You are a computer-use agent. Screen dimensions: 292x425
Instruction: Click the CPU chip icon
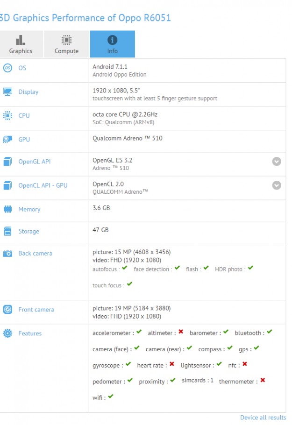(7, 116)
